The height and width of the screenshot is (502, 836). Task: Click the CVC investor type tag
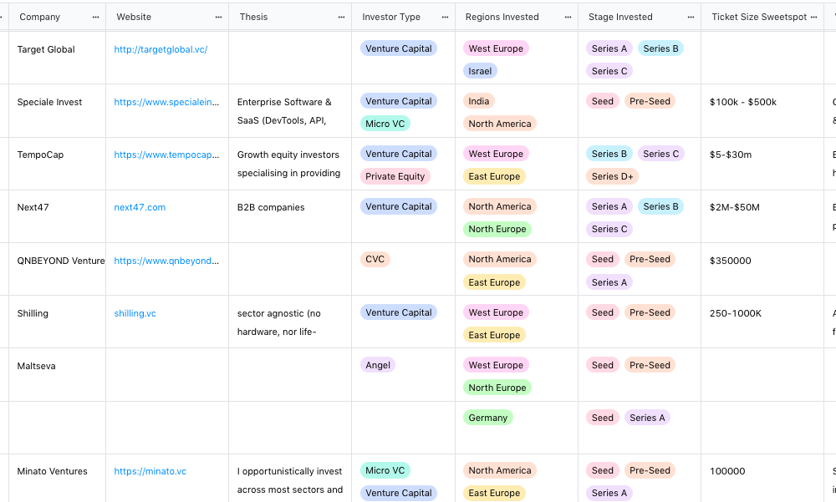pos(375,260)
